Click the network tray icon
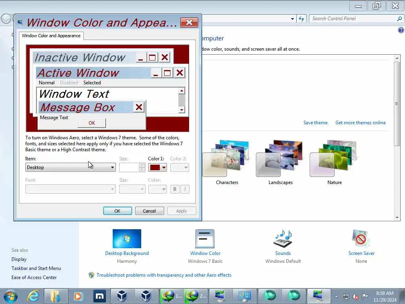 (346, 296)
